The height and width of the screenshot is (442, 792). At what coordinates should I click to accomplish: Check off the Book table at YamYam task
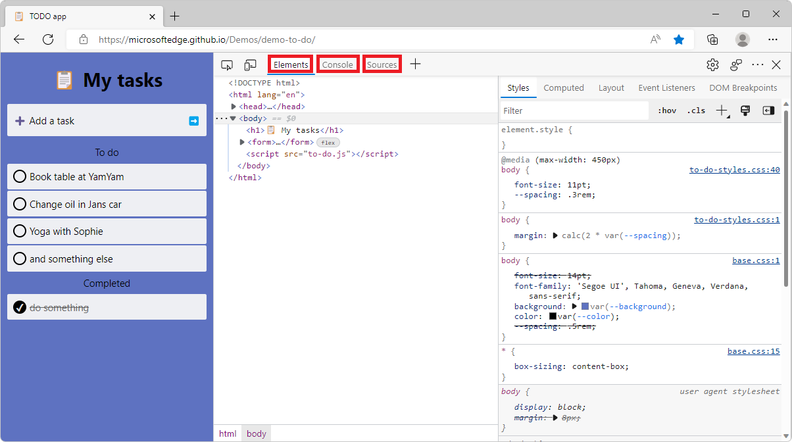[19, 176]
